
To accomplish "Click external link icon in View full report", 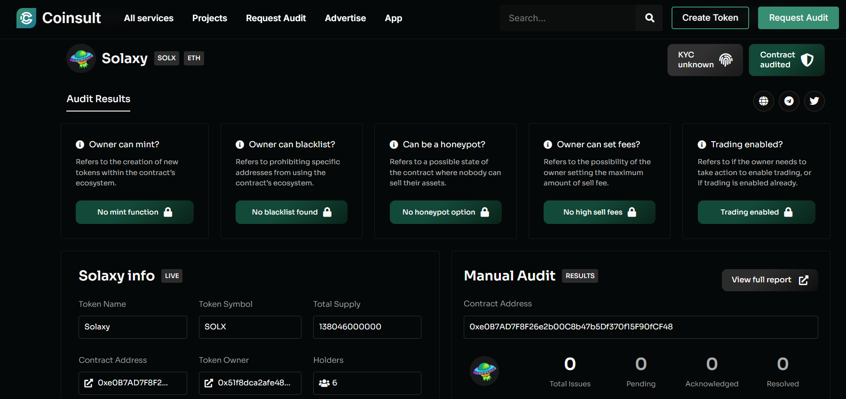I will pos(804,280).
